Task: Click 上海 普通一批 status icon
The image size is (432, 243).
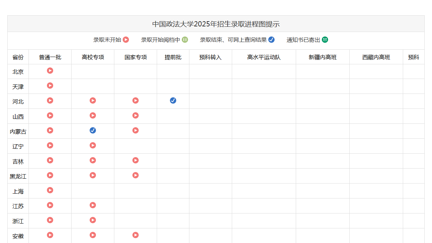Action: tap(50, 190)
